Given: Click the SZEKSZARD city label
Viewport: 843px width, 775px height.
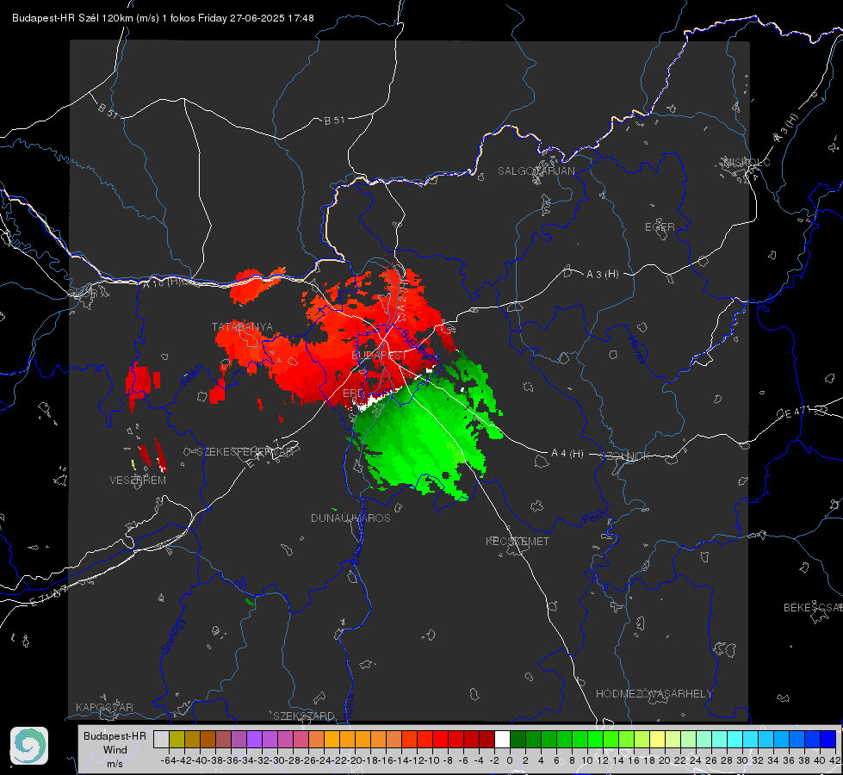Looking at the screenshot, I should (304, 716).
